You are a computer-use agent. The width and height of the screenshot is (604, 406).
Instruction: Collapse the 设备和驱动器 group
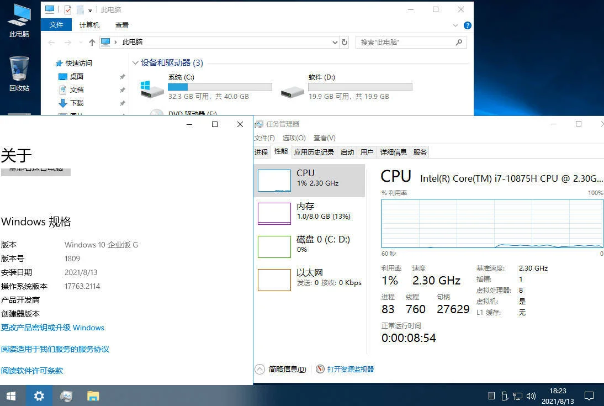[135, 63]
